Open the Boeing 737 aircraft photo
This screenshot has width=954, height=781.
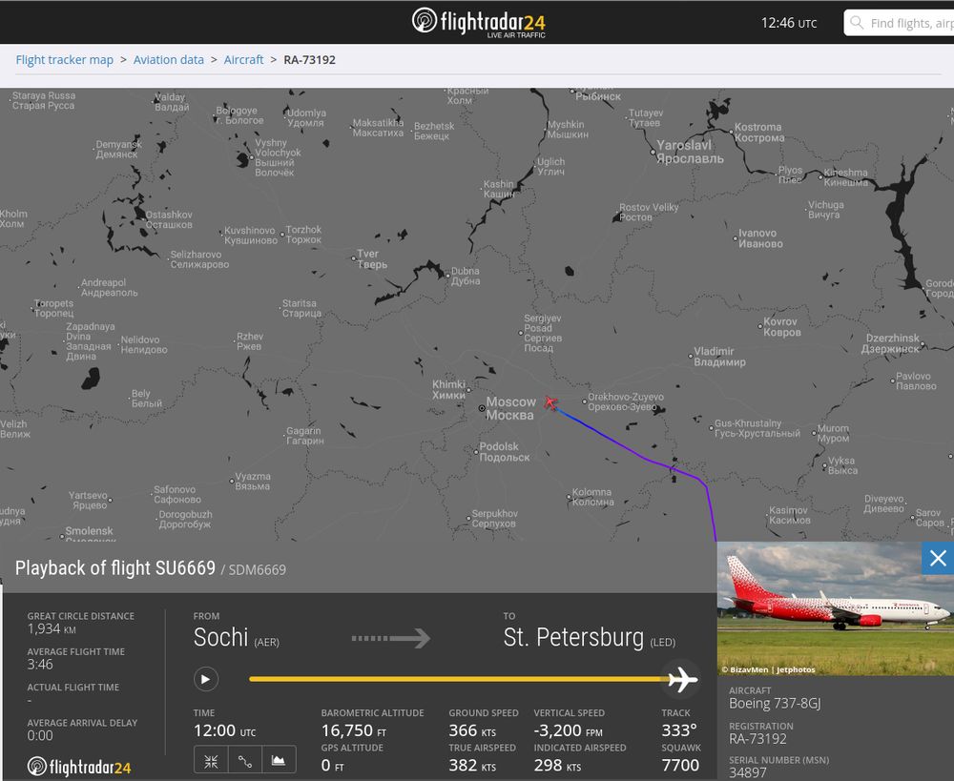836,608
